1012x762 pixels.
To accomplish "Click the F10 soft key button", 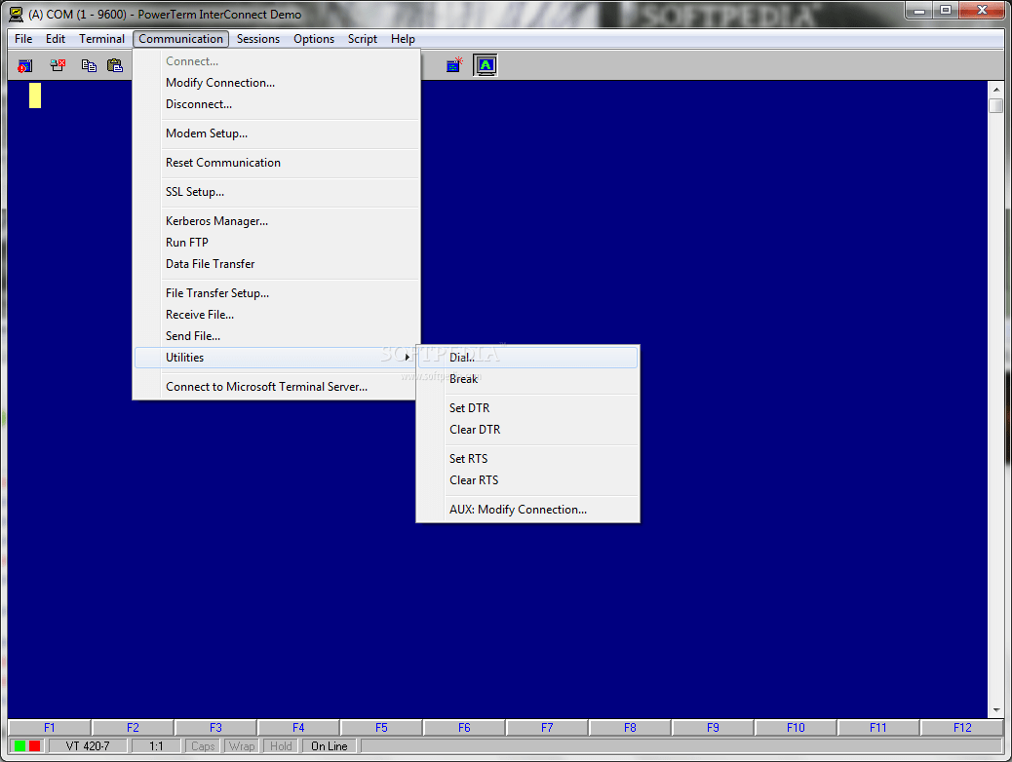I will 796,728.
